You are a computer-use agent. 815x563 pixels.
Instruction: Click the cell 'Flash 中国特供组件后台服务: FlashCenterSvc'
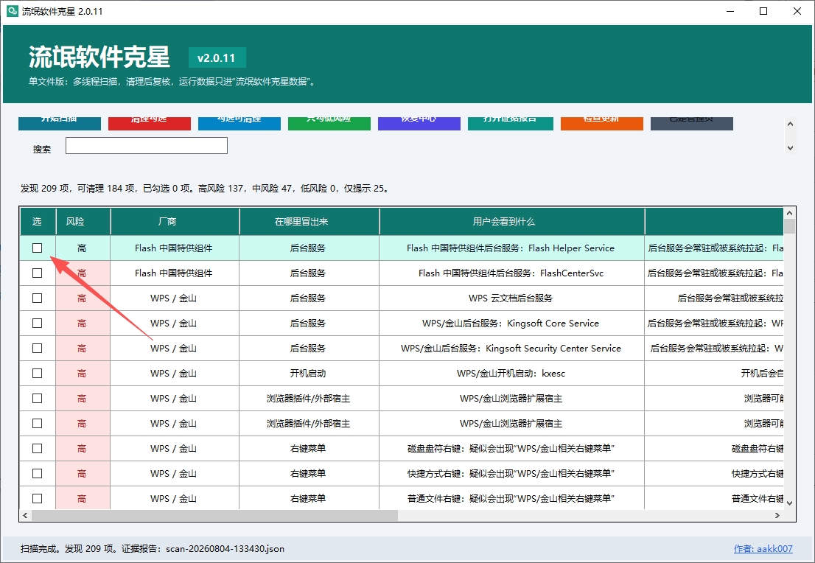point(512,273)
